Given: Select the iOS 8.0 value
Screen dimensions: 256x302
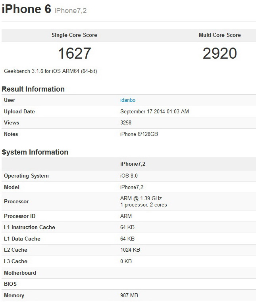Looking at the screenshot, I should click(129, 176).
